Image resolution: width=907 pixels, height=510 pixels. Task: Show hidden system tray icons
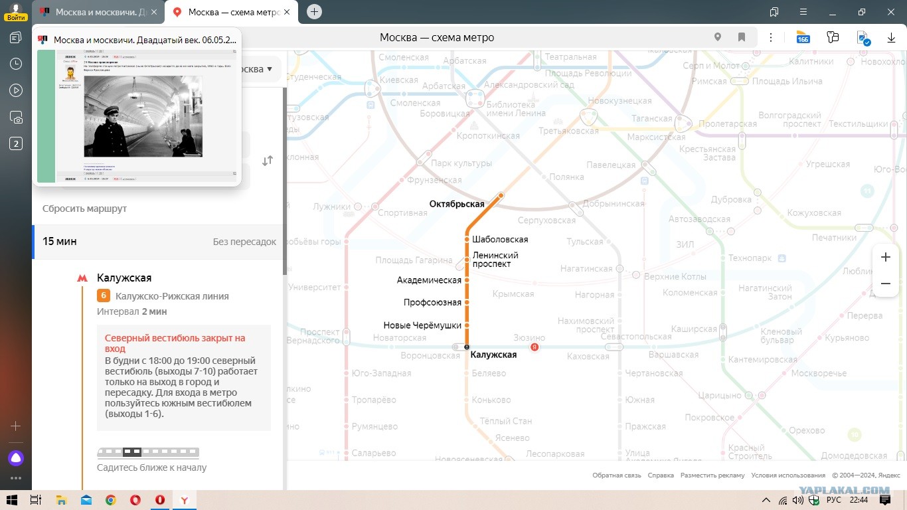pyautogui.click(x=766, y=500)
